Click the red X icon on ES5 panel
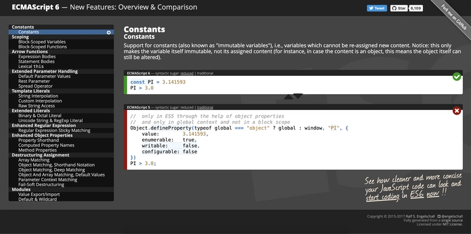Image resolution: width=471 pixels, height=234 pixels. (457, 111)
